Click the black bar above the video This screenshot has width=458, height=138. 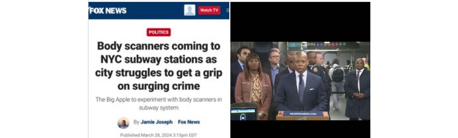(300, 22)
